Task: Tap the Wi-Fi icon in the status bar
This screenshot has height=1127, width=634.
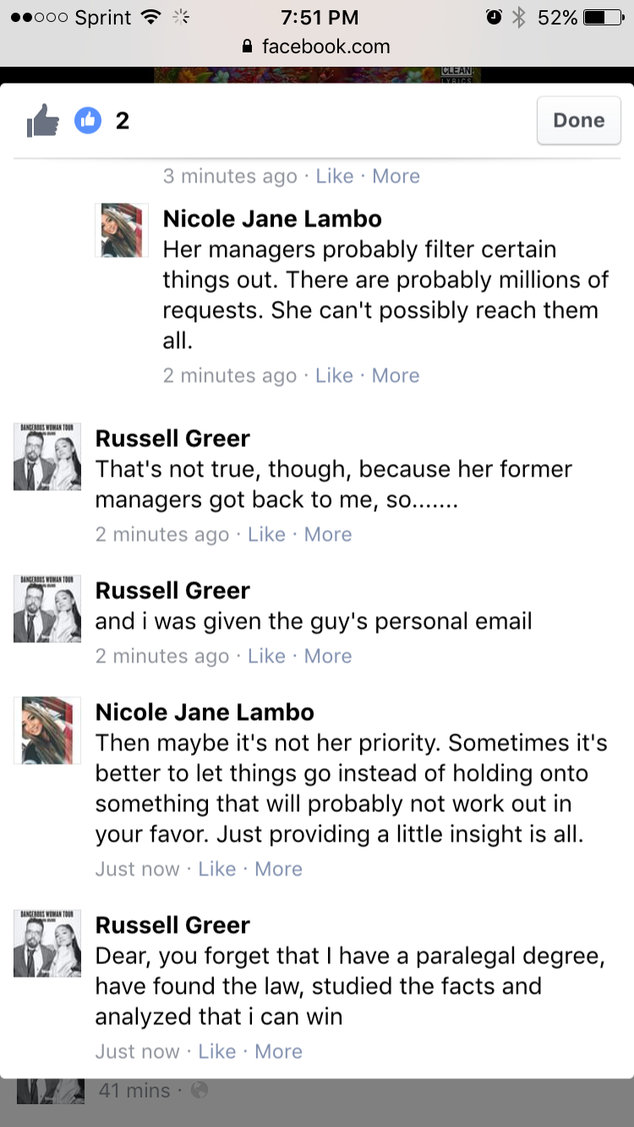Action: [x=151, y=17]
